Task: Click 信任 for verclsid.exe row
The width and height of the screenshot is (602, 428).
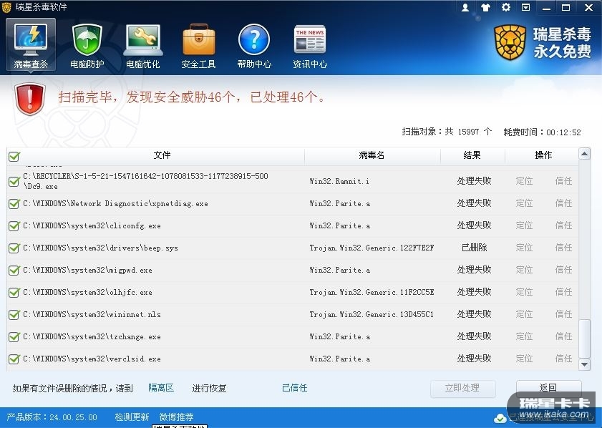Action: point(563,359)
